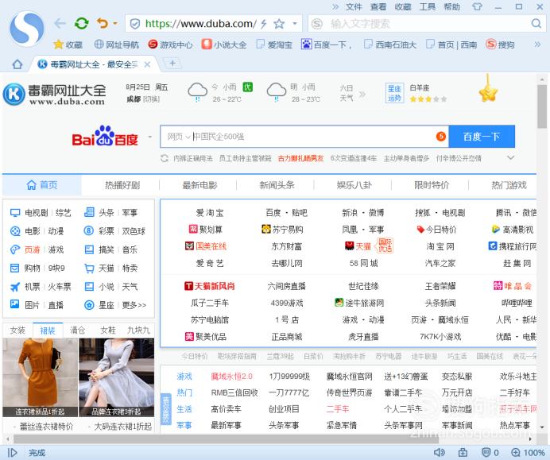This screenshot has height=460, width=550.
Task: Open the 小说大全 bookmark
Action: coord(224,44)
